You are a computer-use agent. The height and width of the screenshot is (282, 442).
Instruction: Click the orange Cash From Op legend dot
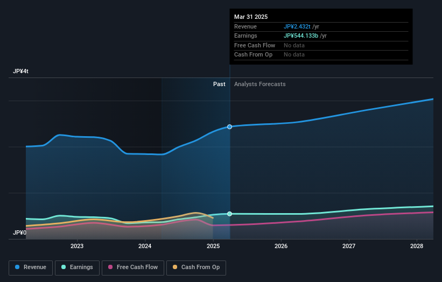click(x=175, y=267)
